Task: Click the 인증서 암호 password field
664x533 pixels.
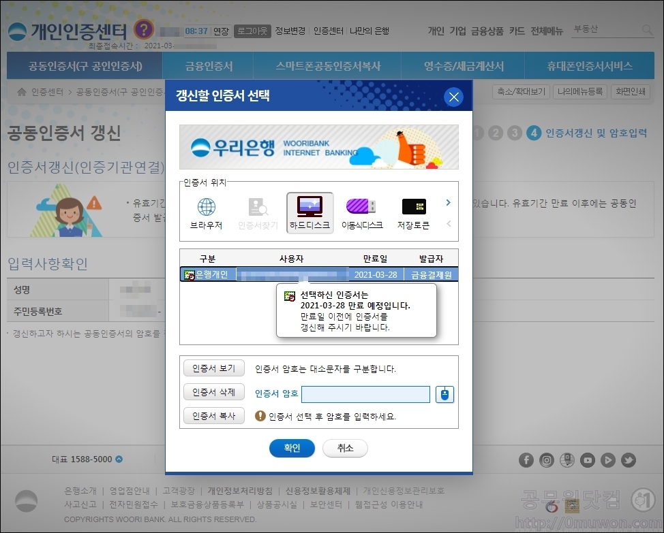Action: (x=365, y=394)
